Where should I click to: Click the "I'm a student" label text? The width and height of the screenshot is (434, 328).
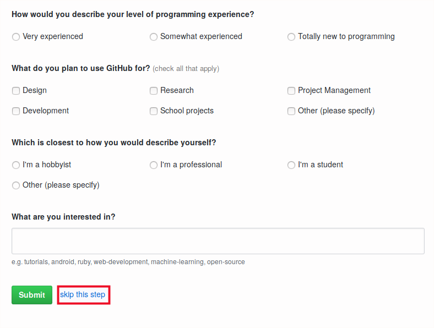321,165
